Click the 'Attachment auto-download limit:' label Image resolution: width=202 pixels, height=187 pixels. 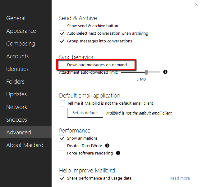[x=89, y=72]
